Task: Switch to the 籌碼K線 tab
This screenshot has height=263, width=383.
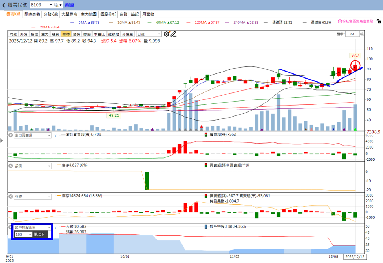Action: click(14, 14)
